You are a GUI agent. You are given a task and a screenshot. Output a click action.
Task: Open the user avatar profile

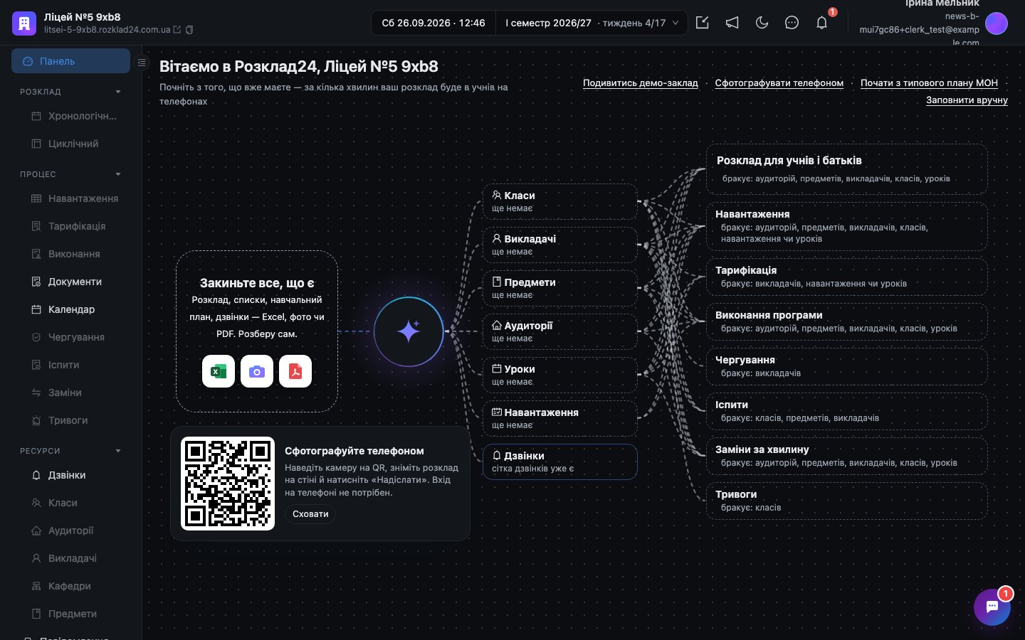pos(997,23)
